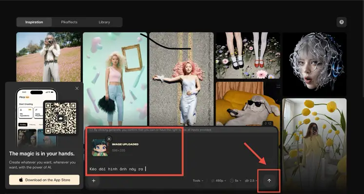
Task: Open the silver wire head portrait thumbnail
Action: point(314,64)
